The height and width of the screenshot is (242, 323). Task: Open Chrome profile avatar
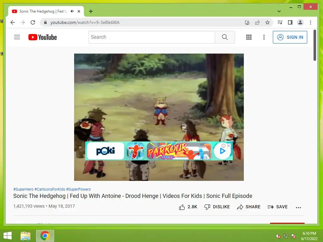click(300, 22)
